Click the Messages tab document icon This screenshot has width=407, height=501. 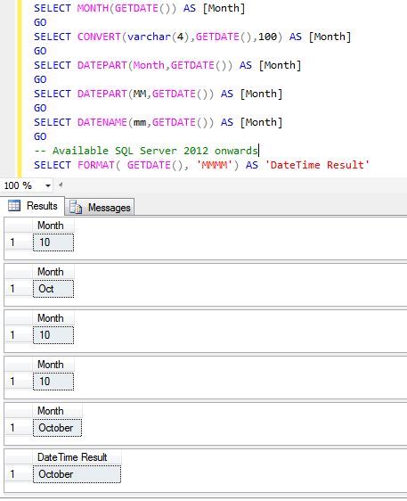coord(76,207)
